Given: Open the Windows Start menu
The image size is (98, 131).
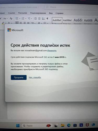Looking at the screenshot, I should [18, 126].
